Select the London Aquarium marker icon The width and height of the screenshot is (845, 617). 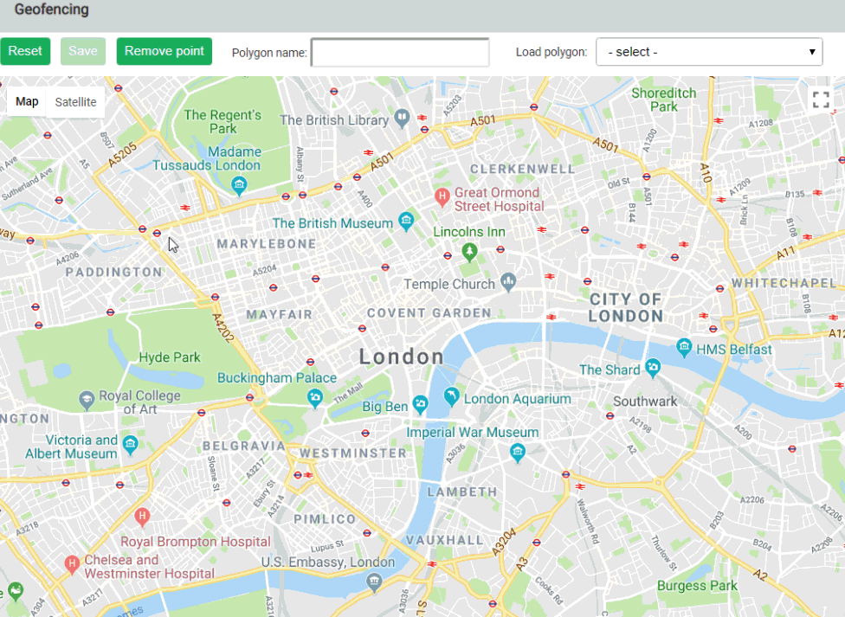(451, 397)
